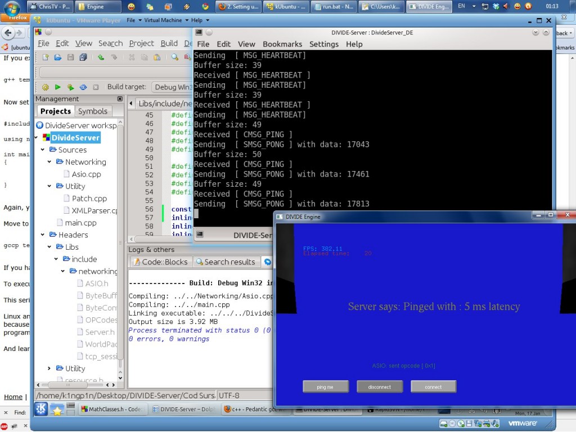Click Save icon in Code::Blocks toolbar
Viewport: 576px width, 432px height.
[70, 57]
